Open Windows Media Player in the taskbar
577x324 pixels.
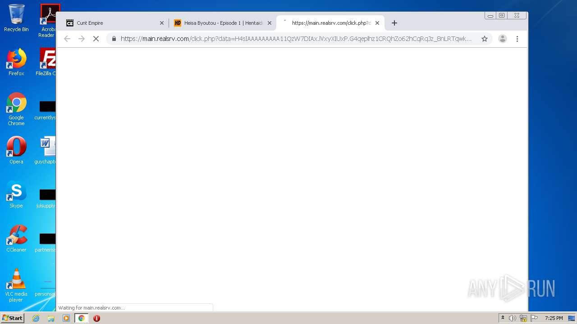coord(66,318)
